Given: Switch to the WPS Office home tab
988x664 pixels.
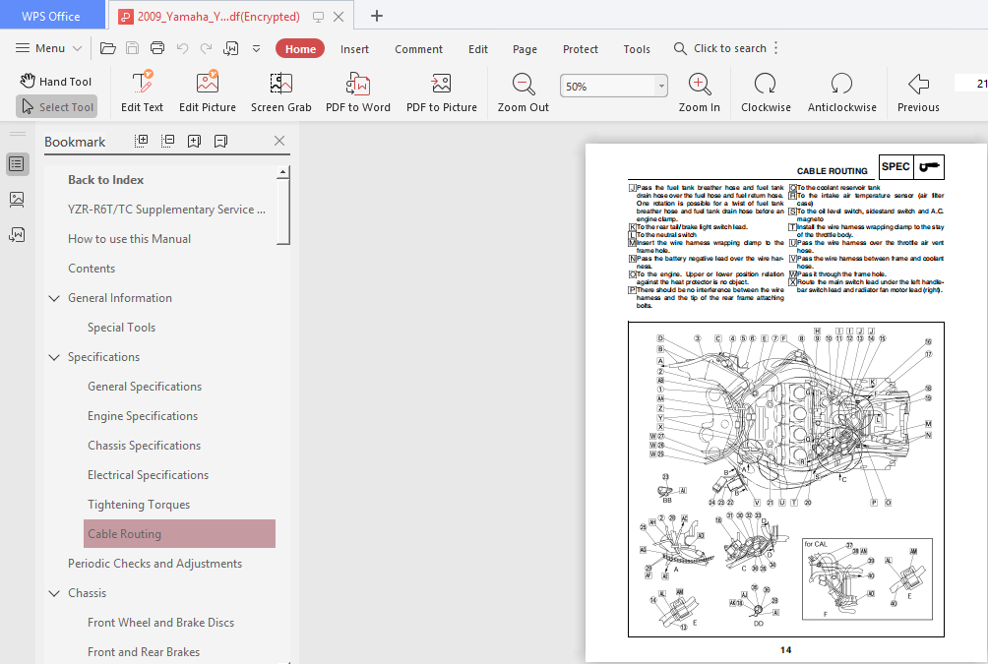Looking at the screenshot, I should pos(52,16).
